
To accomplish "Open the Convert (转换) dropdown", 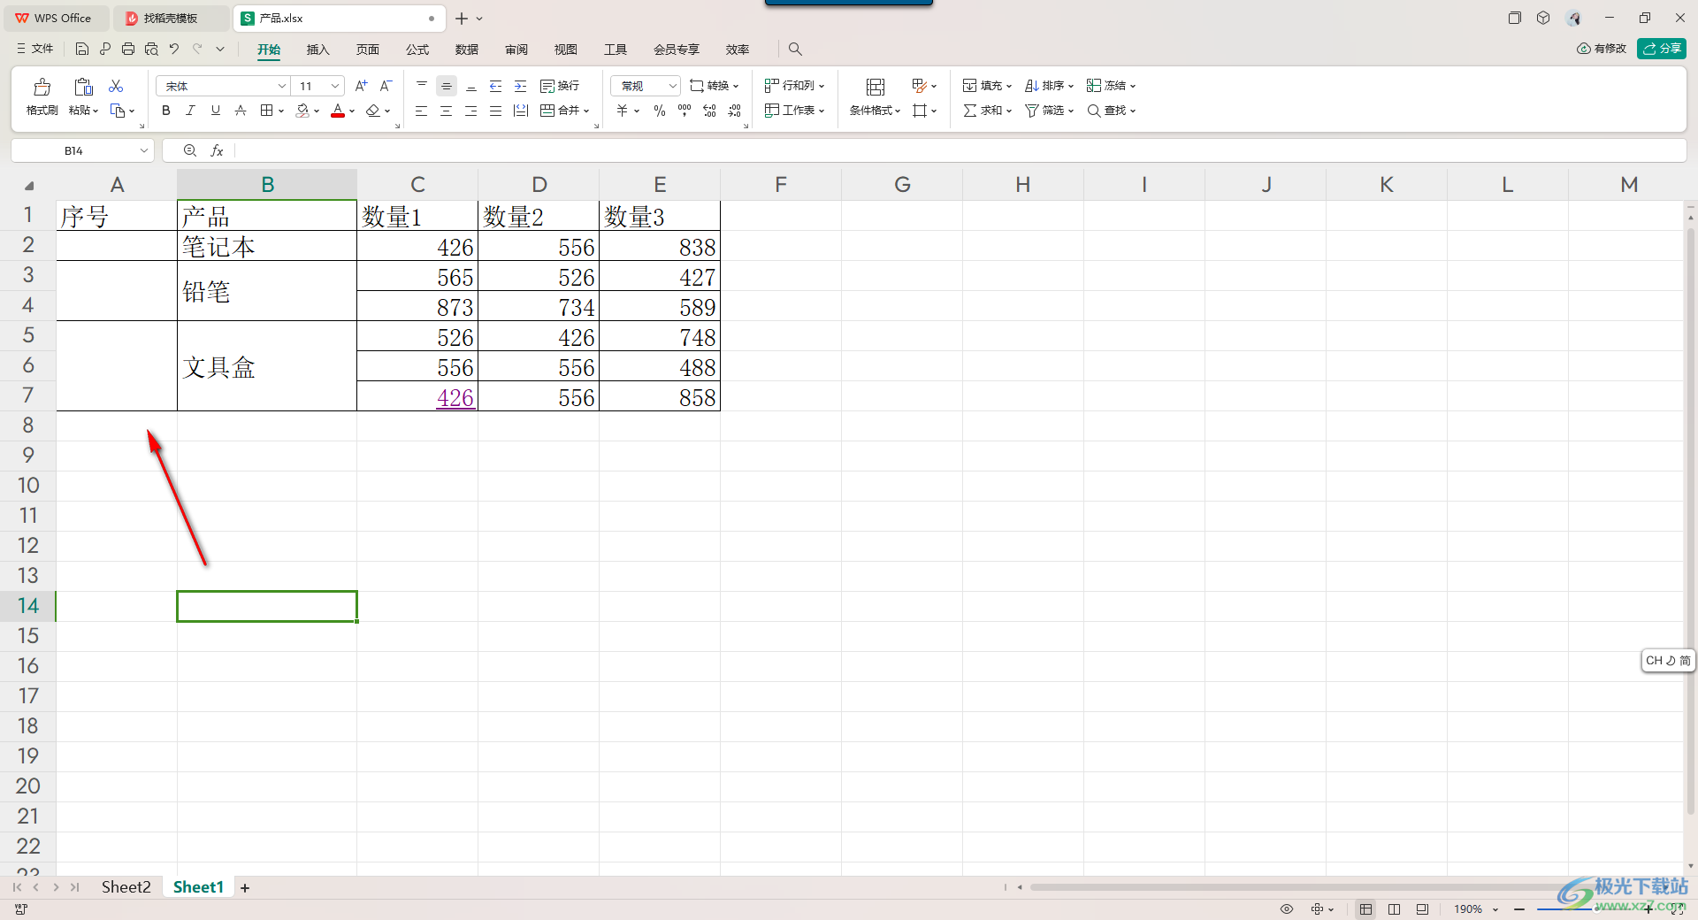I will (x=715, y=86).
